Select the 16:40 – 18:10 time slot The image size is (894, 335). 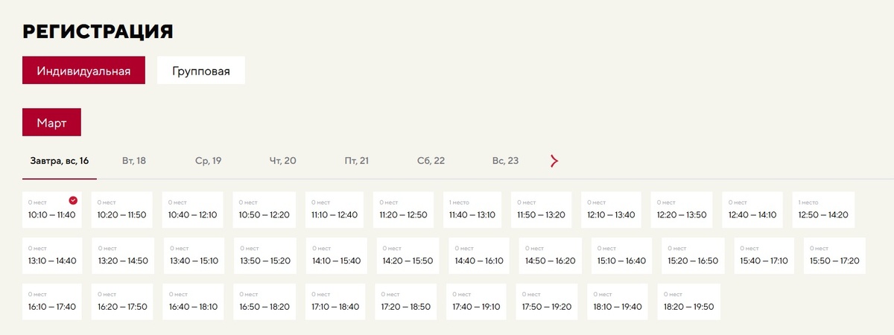point(194,301)
